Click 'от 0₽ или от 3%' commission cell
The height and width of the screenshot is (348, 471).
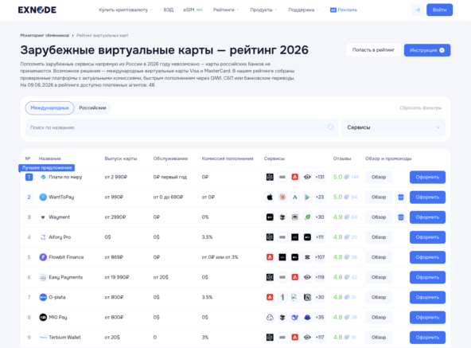coord(220,257)
